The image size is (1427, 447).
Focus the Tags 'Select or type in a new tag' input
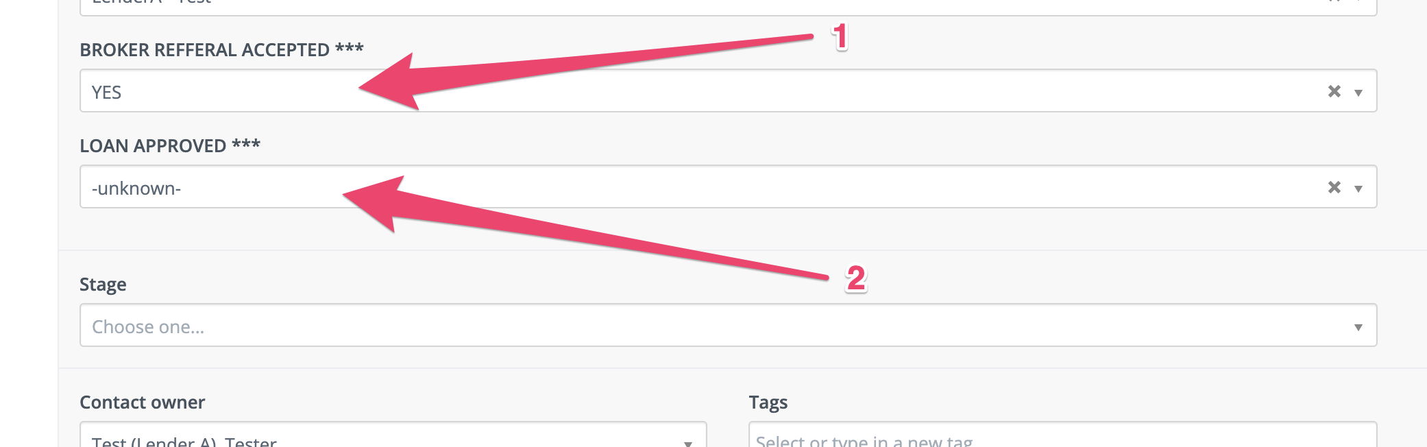pyautogui.click(x=1062, y=435)
